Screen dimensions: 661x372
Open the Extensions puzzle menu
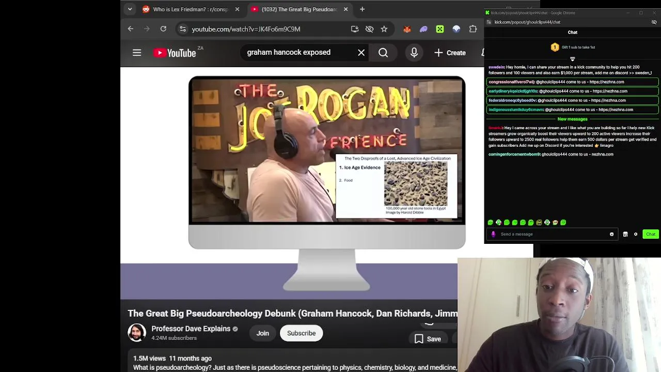473,29
